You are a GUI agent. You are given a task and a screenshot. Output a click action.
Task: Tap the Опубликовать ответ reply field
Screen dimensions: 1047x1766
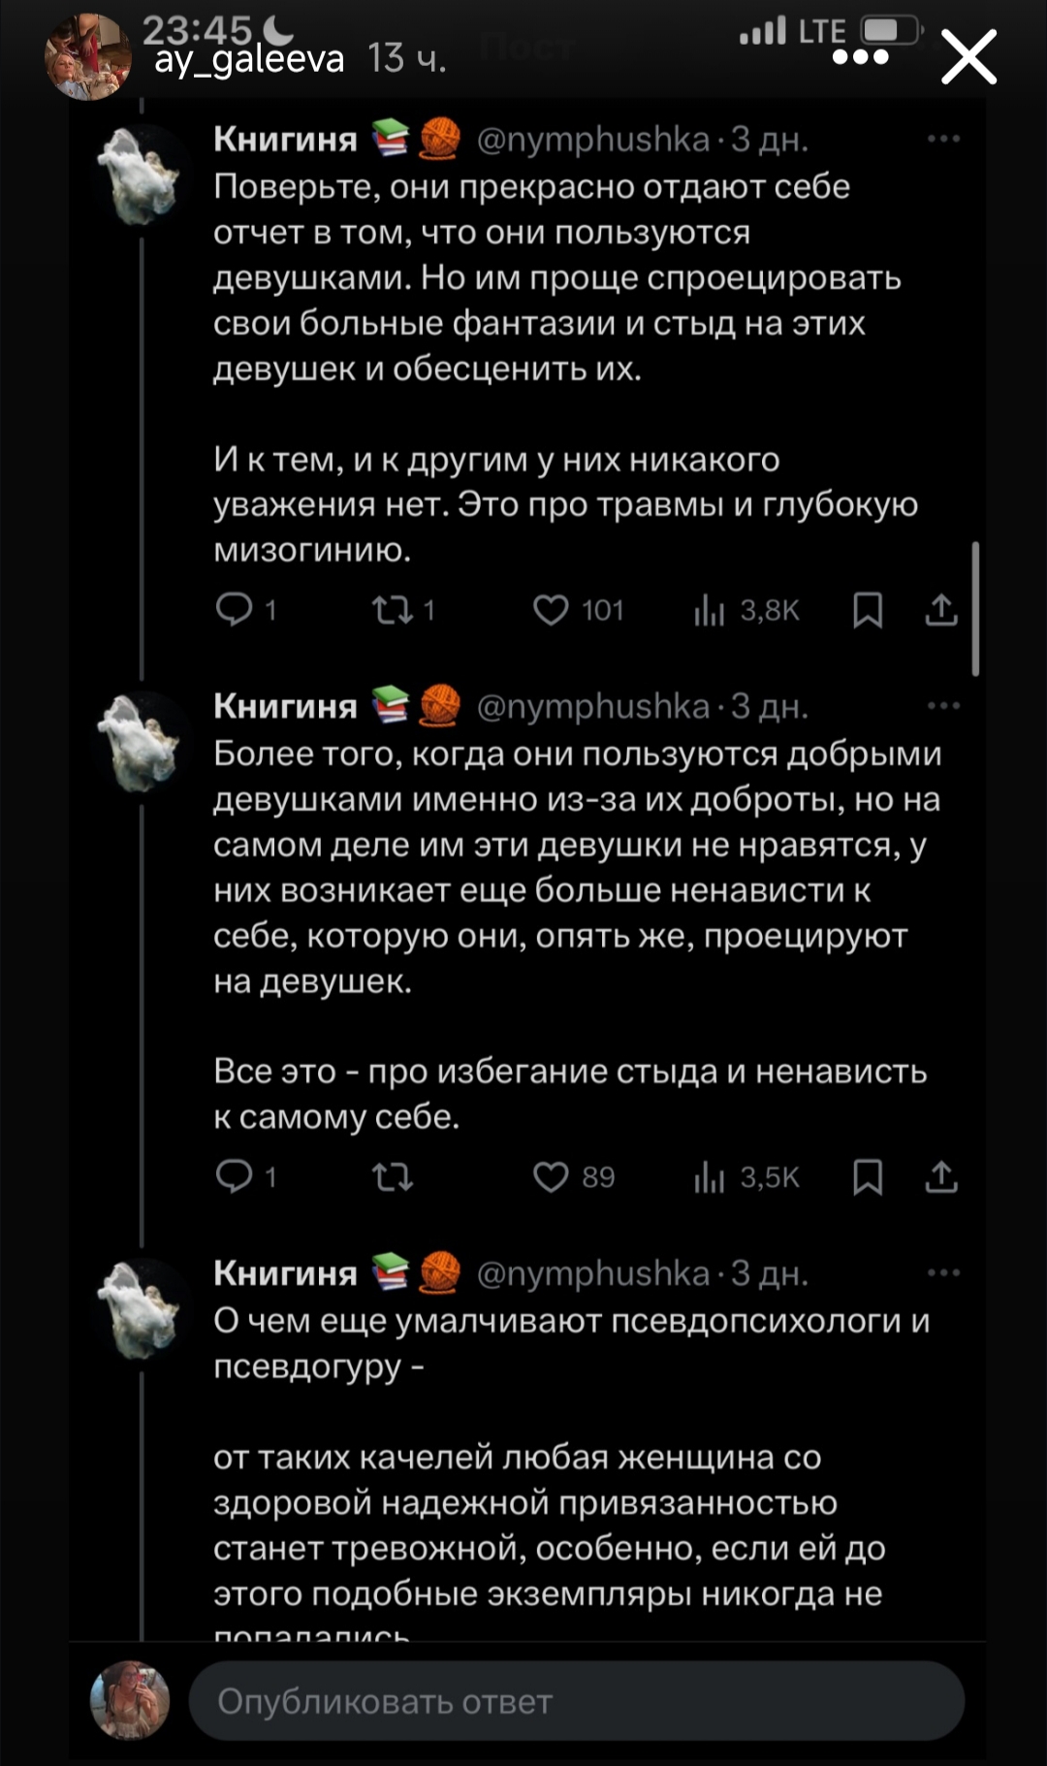coord(576,1701)
